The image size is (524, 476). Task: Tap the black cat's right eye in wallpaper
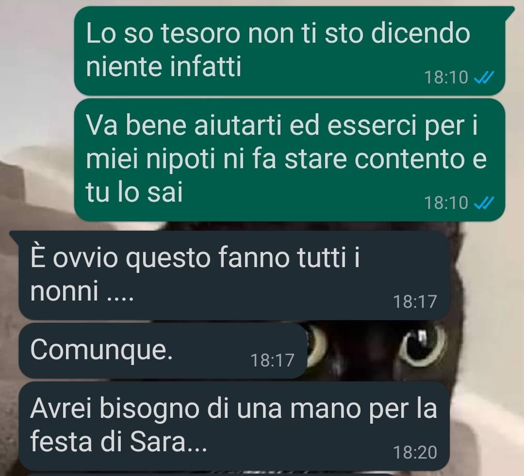(422, 346)
